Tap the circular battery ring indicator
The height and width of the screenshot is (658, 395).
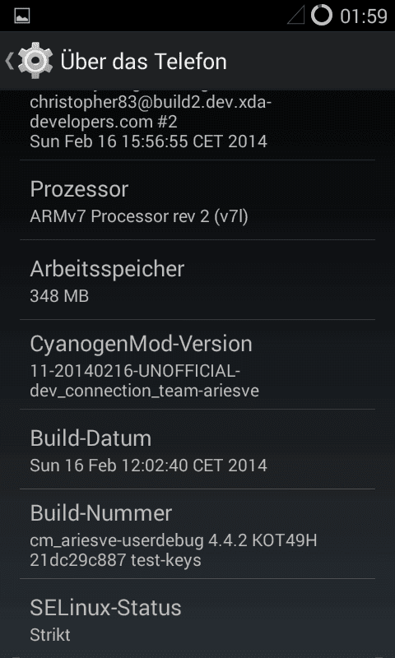(x=322, y=16)
